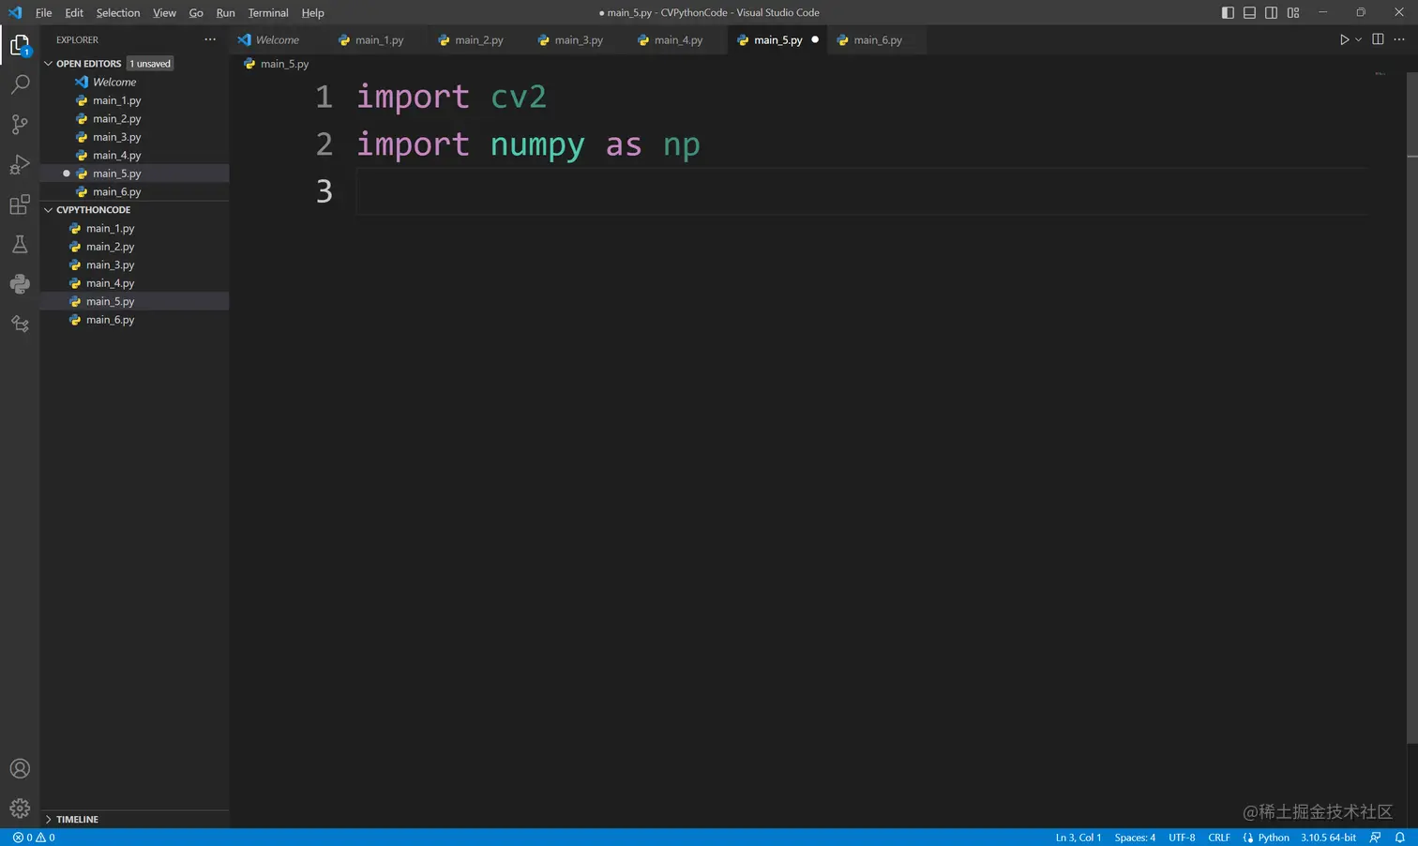1418x846 pixels.
Task: Switch to the Welcome tab
Action: (277, 39)
